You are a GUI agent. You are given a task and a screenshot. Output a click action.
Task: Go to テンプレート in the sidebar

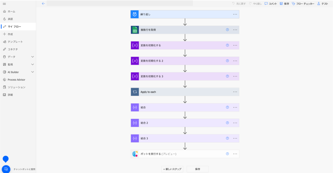[x=15, y=42]
